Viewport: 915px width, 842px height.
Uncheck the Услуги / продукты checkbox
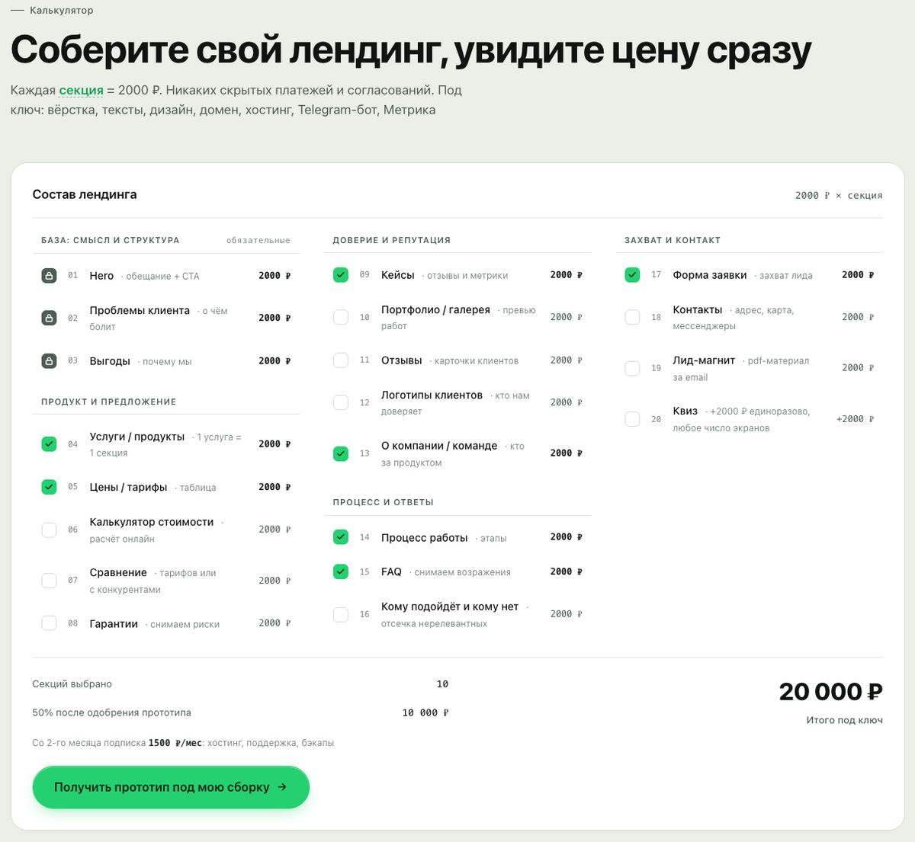[49, 443]
